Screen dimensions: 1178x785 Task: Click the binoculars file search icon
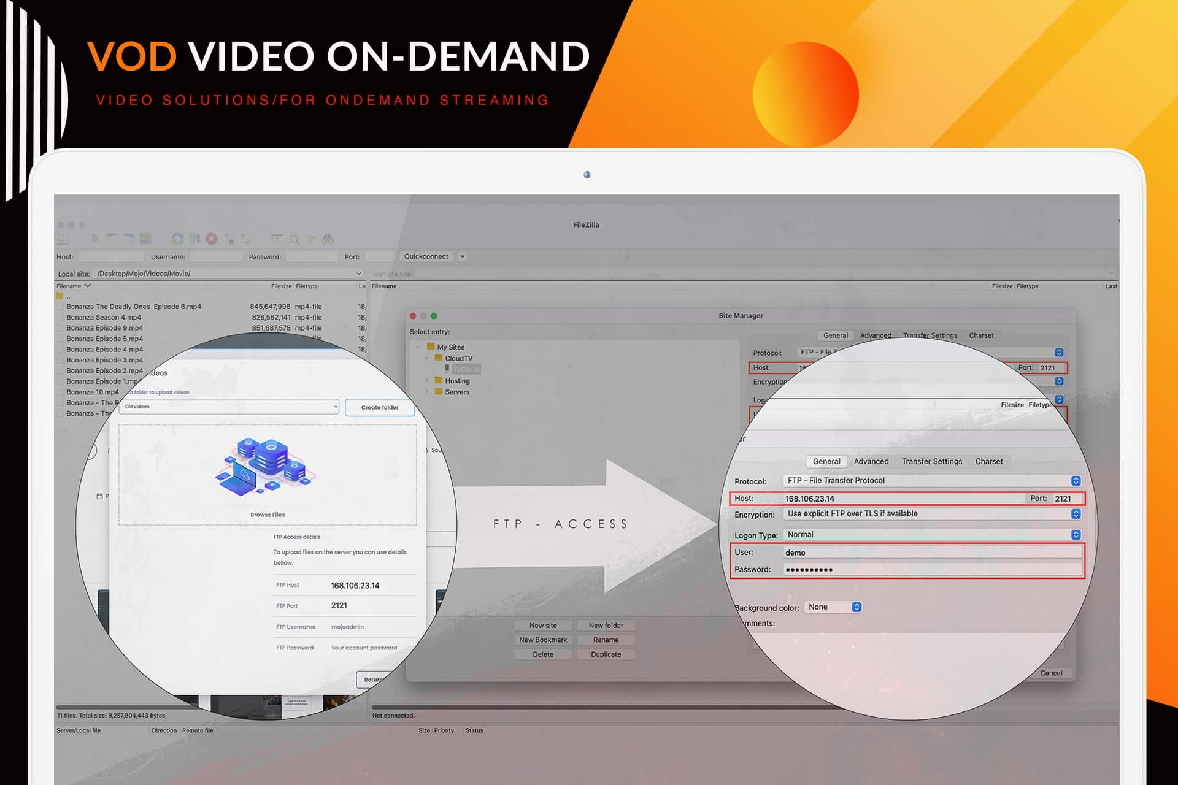tap(328, 239)
